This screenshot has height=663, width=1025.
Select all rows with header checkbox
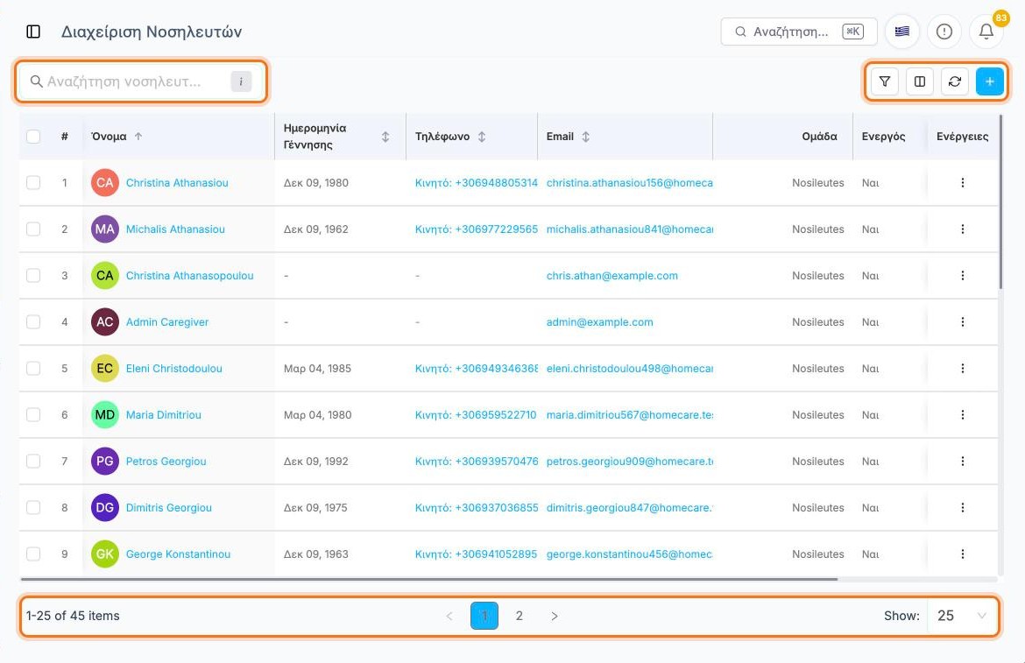tap(33, 137)
